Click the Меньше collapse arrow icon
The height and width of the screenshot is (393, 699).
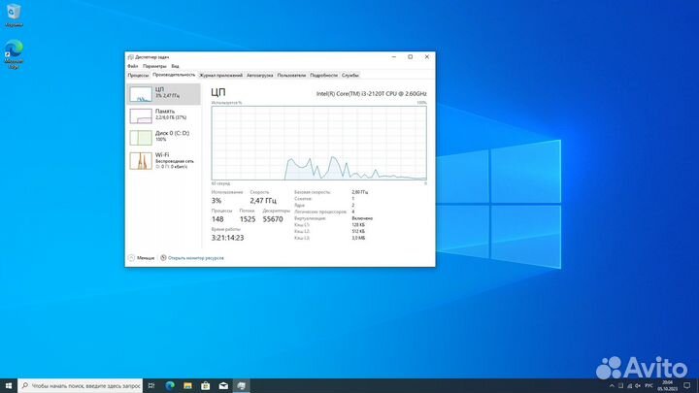point(131,258)
